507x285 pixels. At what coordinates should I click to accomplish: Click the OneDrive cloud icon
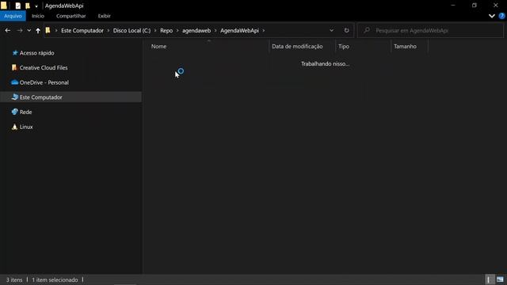[14, 82]
